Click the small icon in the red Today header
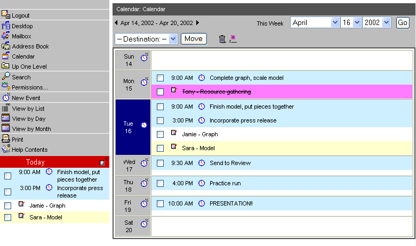This screenshot has height=246, width=416. [103, 162]
